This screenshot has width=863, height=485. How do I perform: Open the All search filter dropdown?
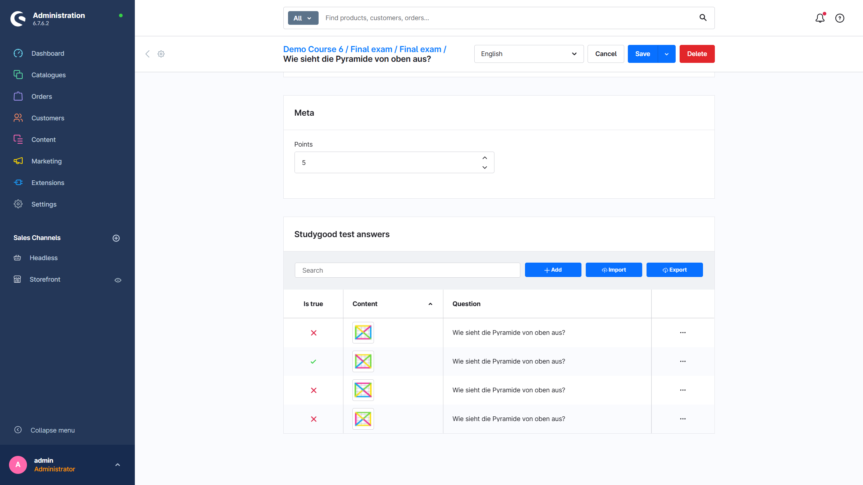[303, 18]
